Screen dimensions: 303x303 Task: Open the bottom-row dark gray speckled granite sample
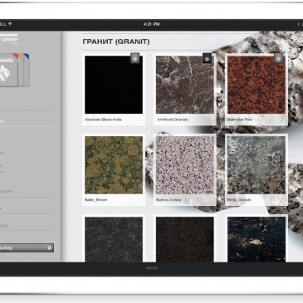114,239
